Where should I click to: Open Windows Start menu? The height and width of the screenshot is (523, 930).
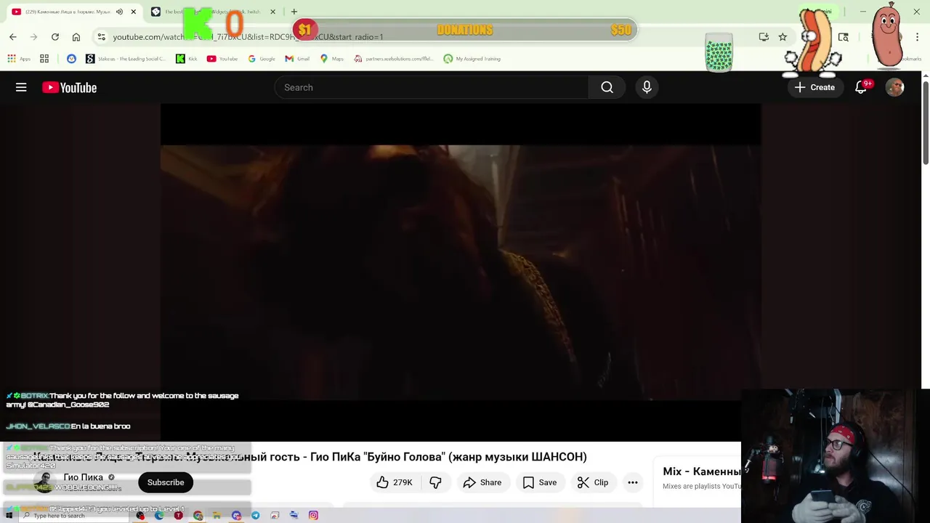tap(9, 516)
